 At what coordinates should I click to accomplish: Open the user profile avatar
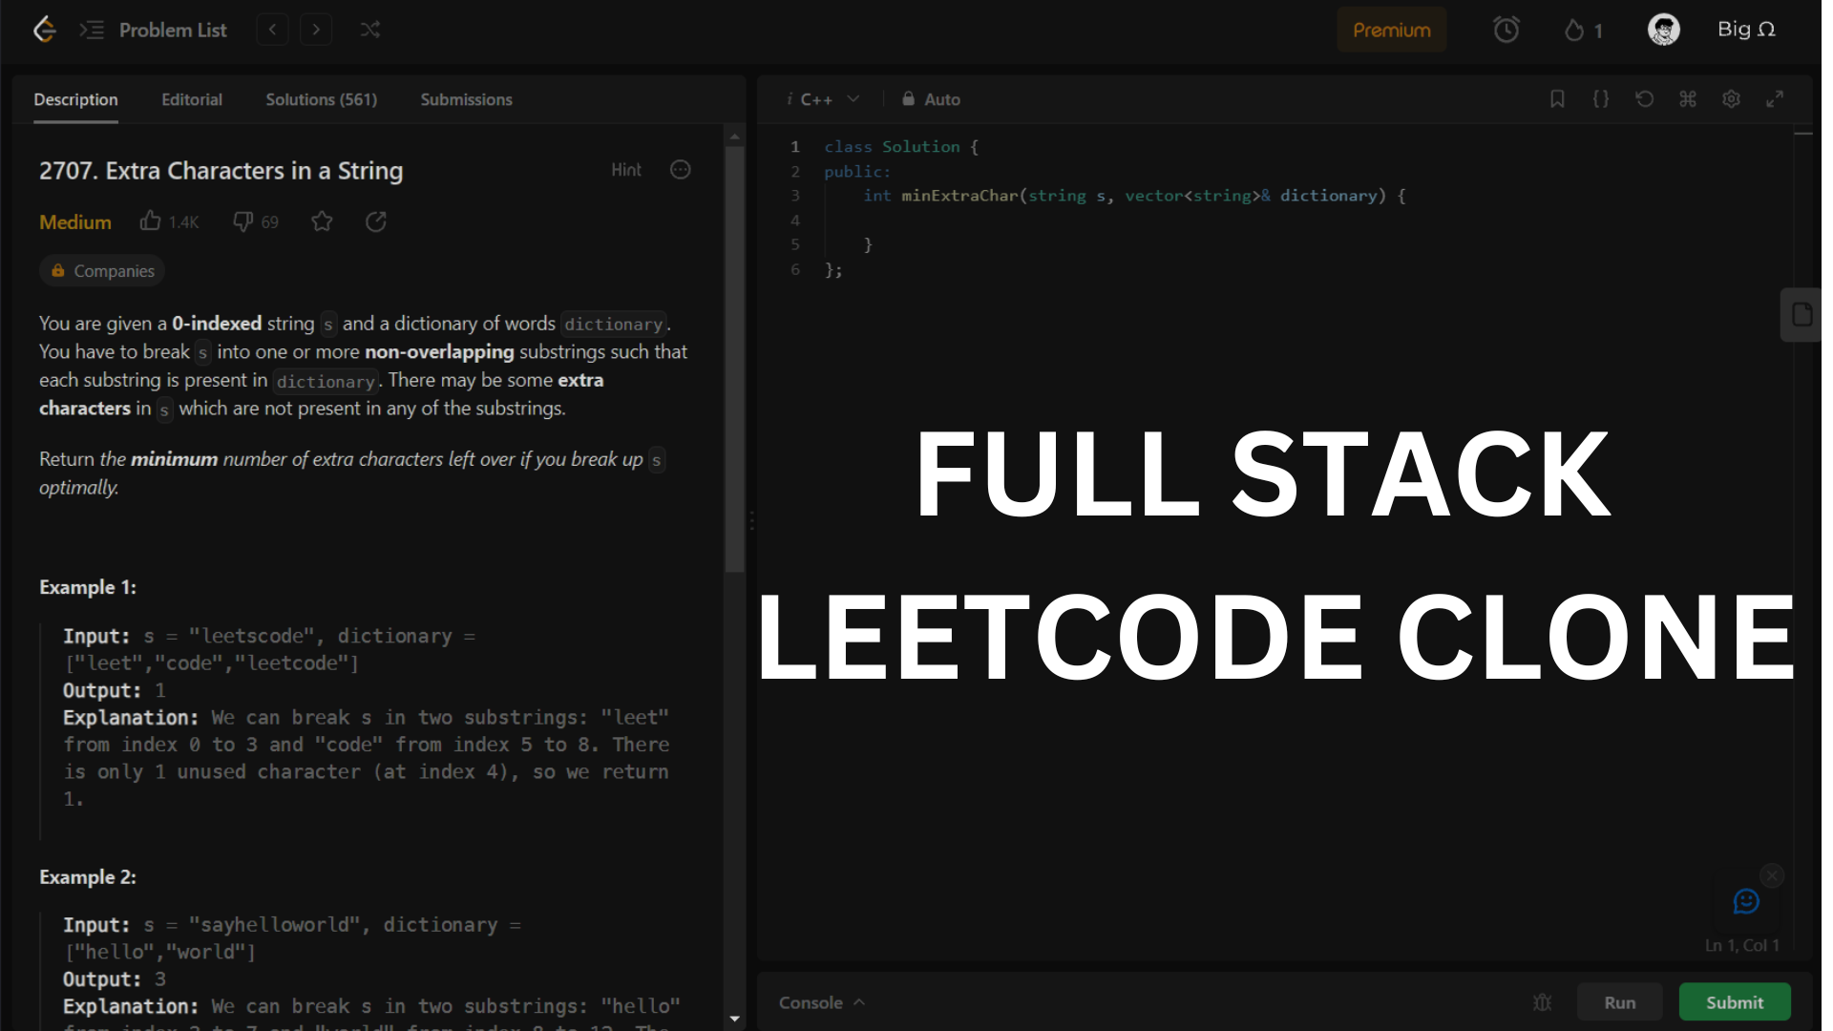coord(1663,30)
